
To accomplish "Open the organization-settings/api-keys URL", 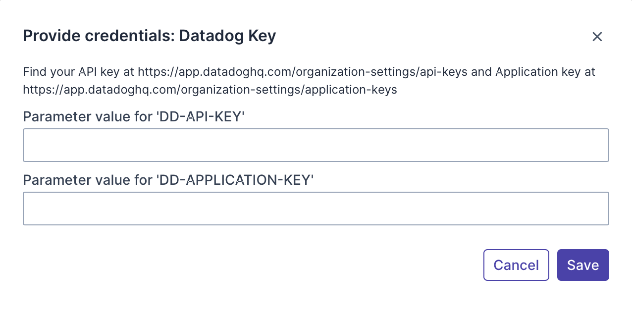I will tap(303, 72).
